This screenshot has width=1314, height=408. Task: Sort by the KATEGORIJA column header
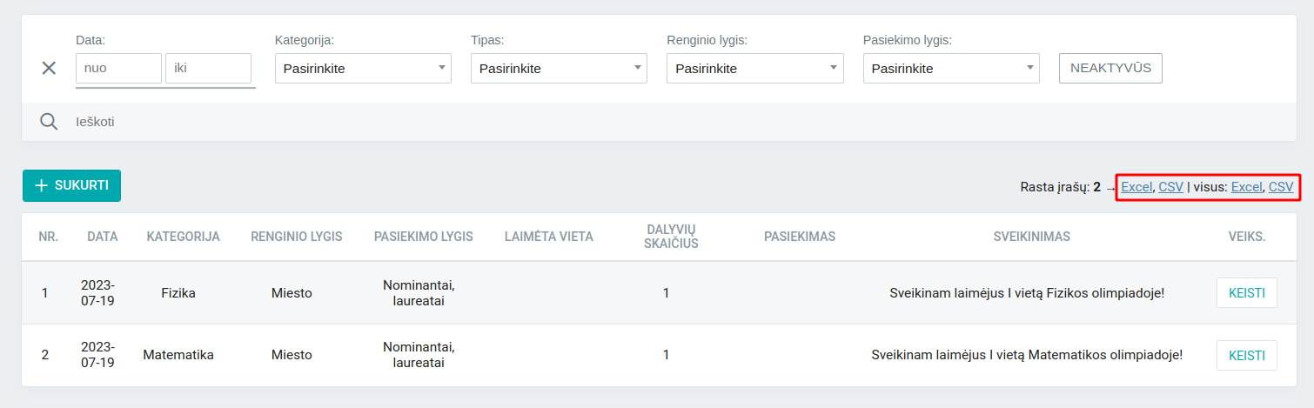point(183,237)
